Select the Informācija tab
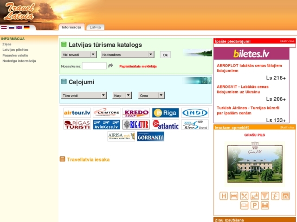 coord(71,27)
